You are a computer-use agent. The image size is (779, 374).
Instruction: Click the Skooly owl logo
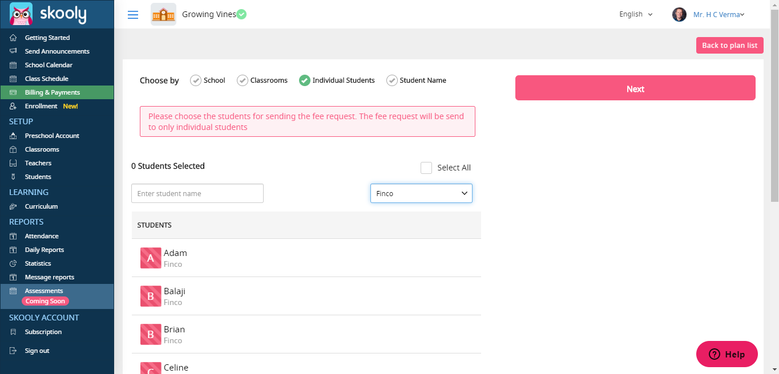click(21, 14)
